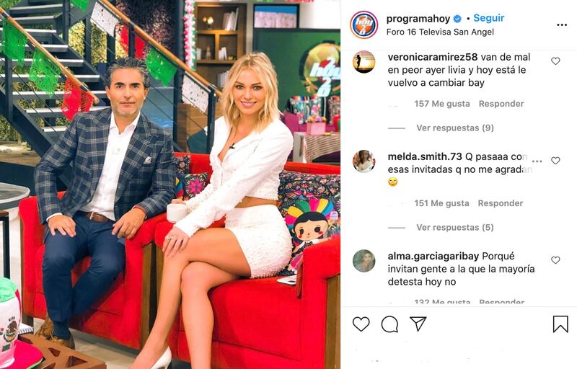Open the programahoy username link
The width and height of the screenshot is (577, 369).
pyautogui.click(x=418, y=18)
